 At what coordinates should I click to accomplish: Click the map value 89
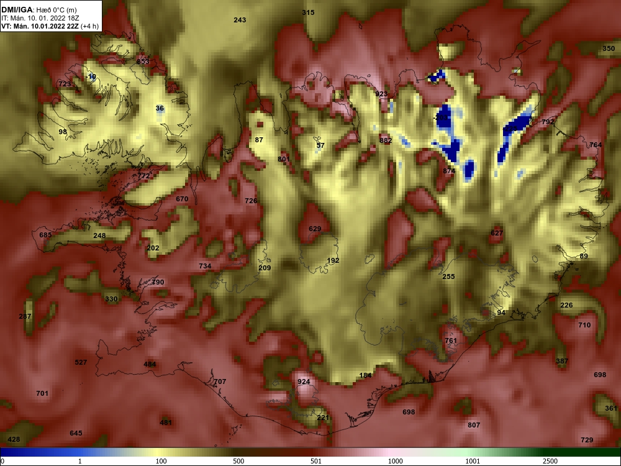point(584,256)
